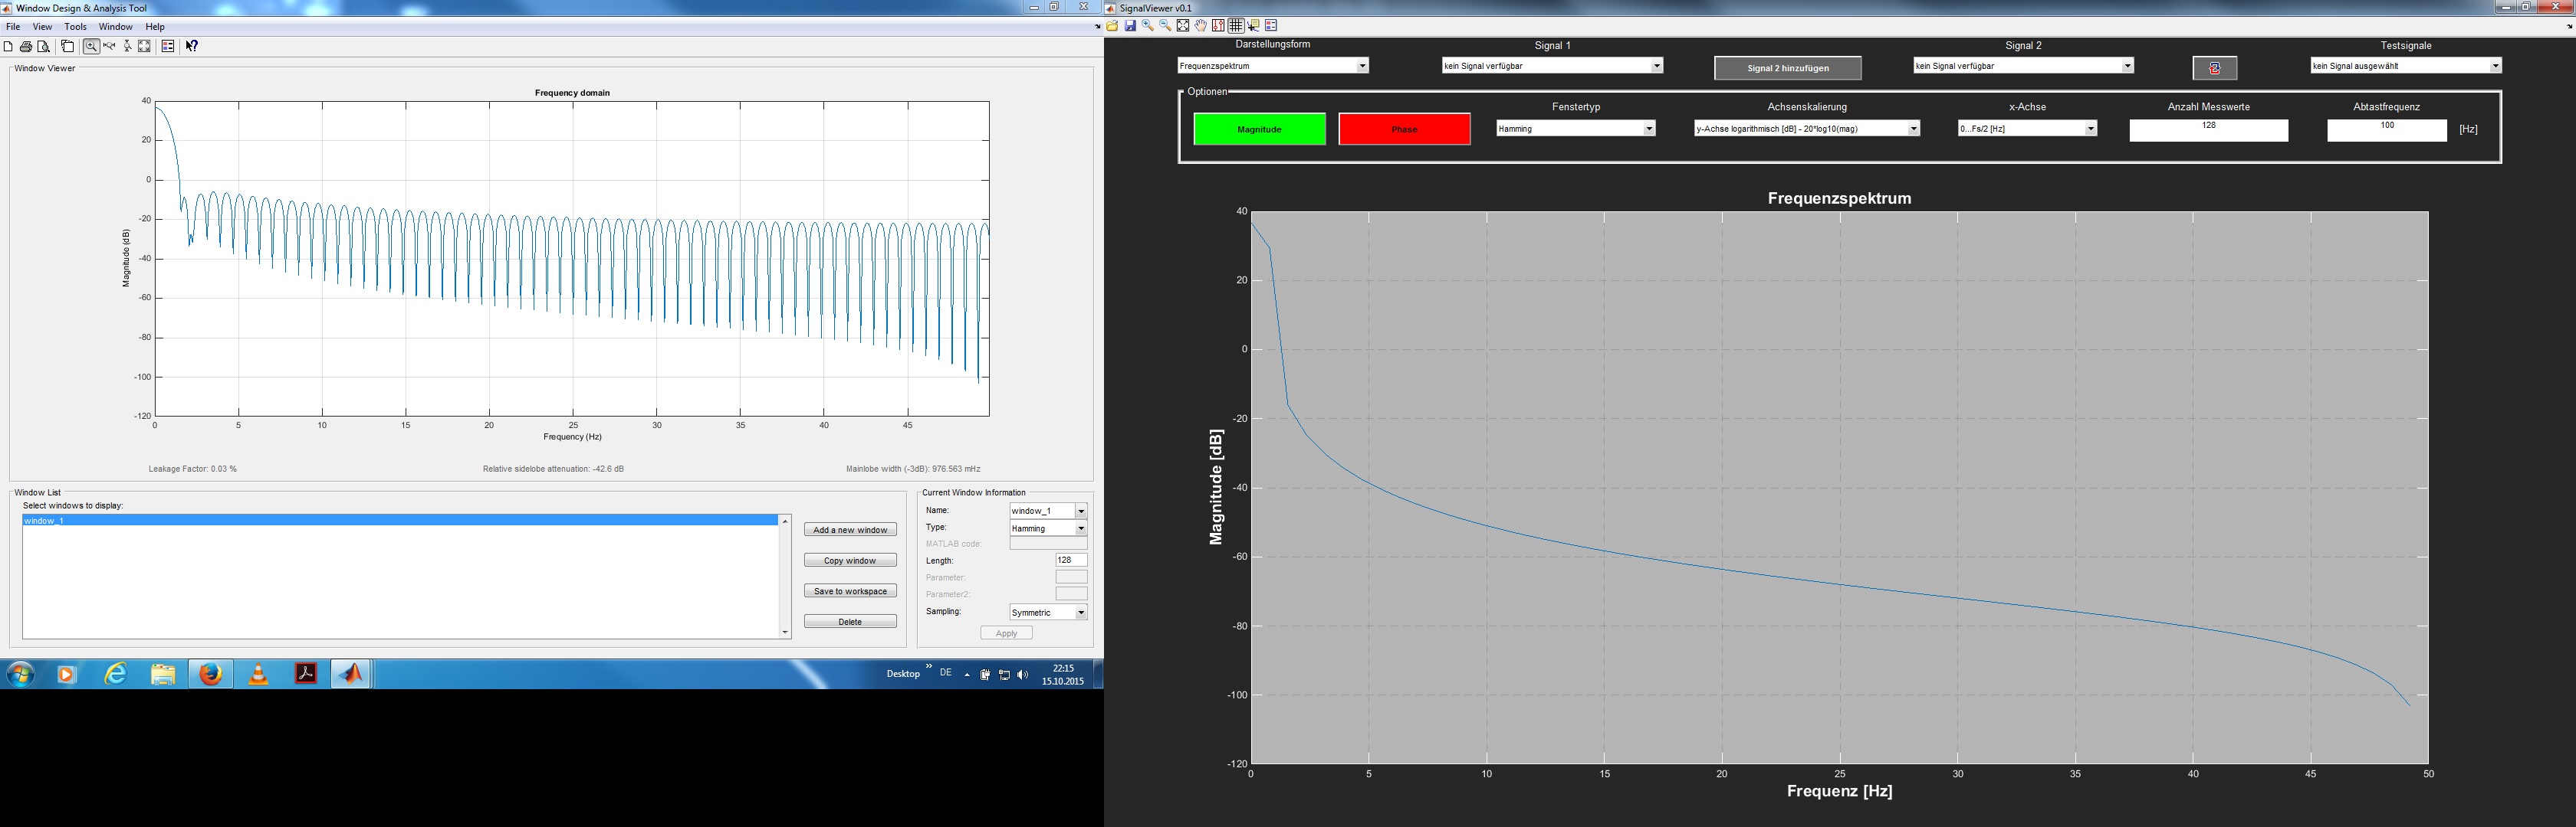Click the What's This help icon
2576x827 pixels.
point(192,46)
